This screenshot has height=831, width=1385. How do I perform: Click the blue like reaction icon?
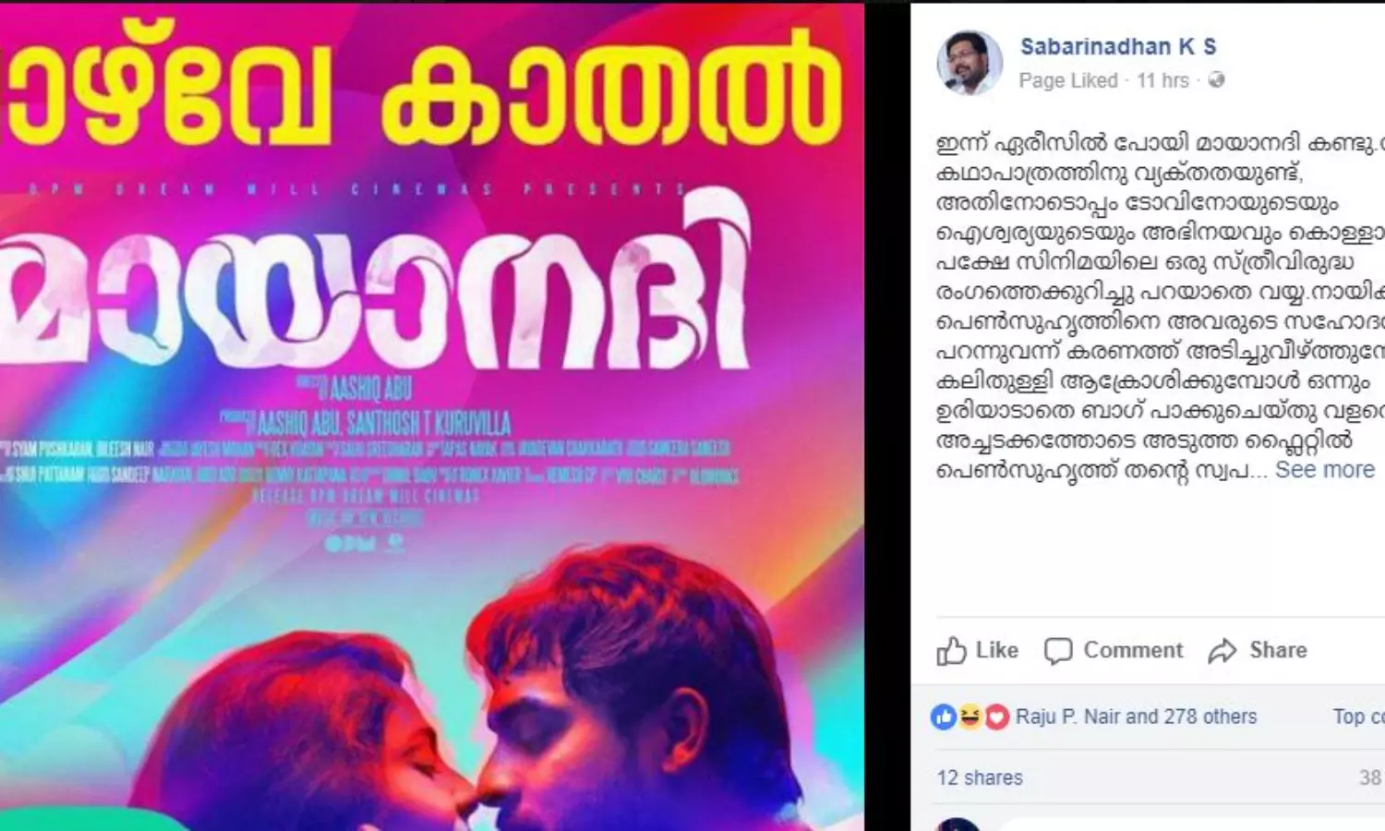[x=944, y=717]
